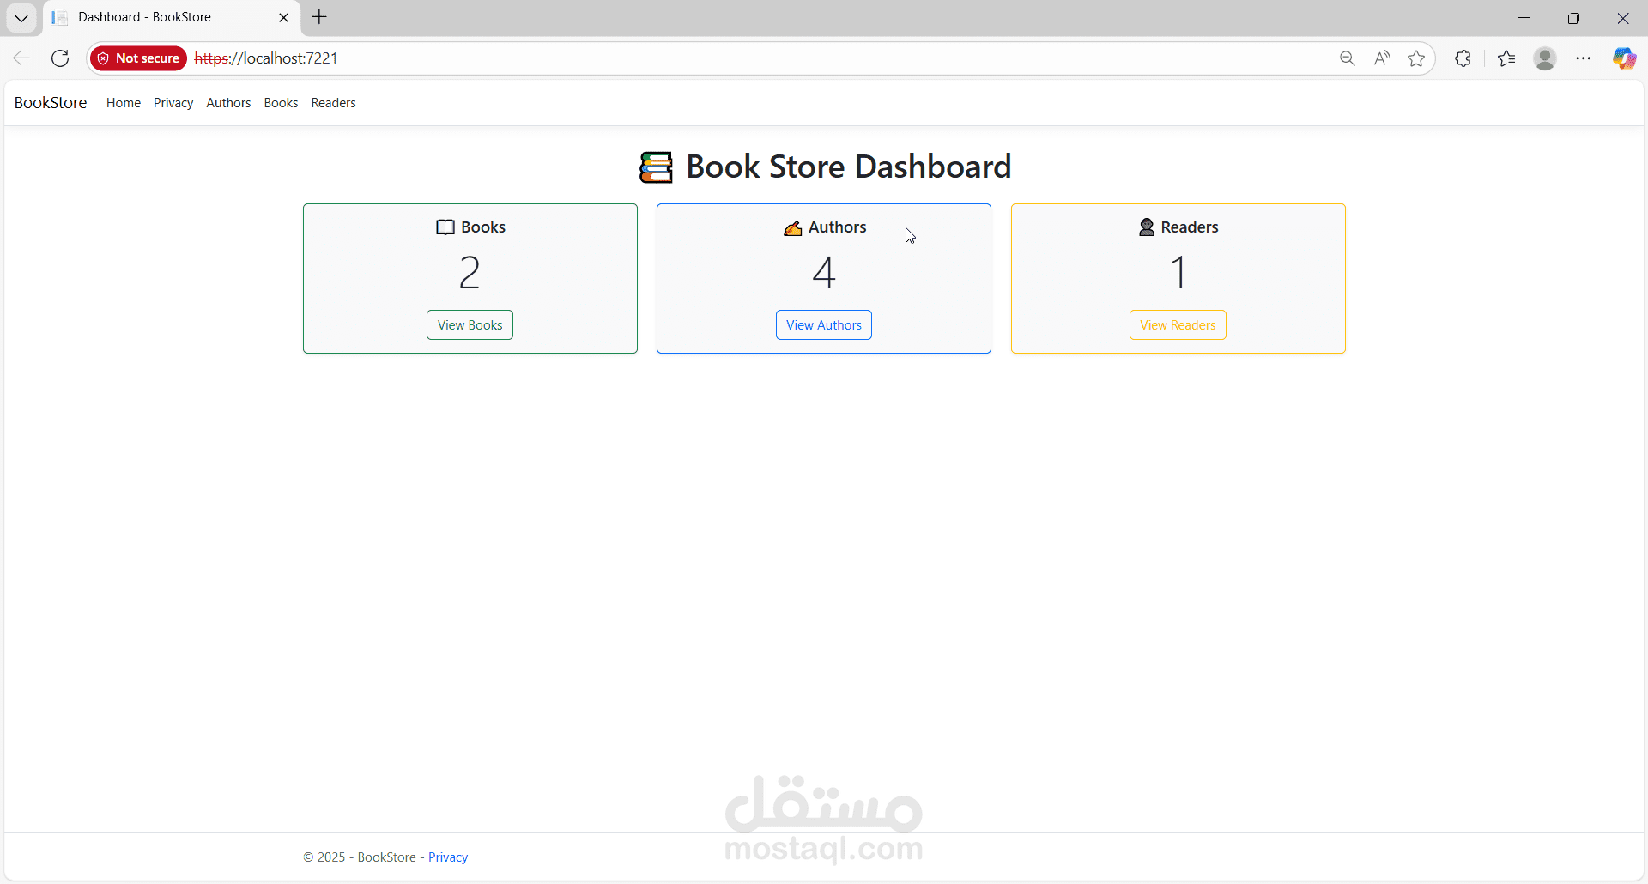Restore down the browser window
This screenshot has width=1648, height=884.
point(1573,17)
